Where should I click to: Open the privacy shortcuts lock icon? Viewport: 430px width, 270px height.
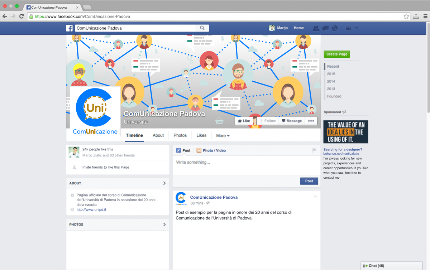pos(348,28)
